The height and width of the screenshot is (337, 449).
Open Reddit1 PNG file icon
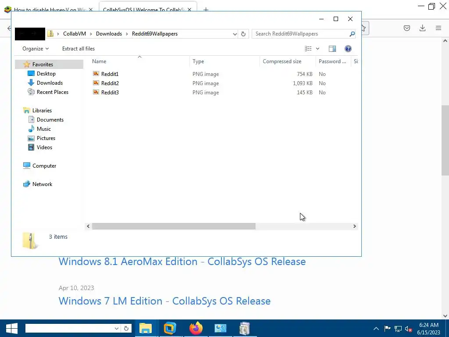pyautogui.click(x=96, y=74)
